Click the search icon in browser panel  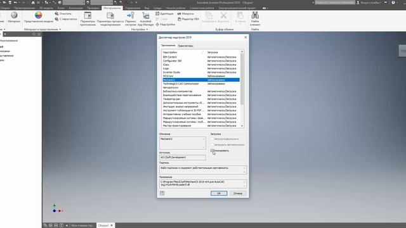[34, 34]
